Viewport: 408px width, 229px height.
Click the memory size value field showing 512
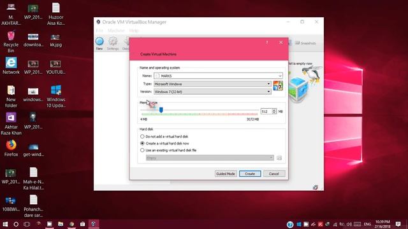266,111
